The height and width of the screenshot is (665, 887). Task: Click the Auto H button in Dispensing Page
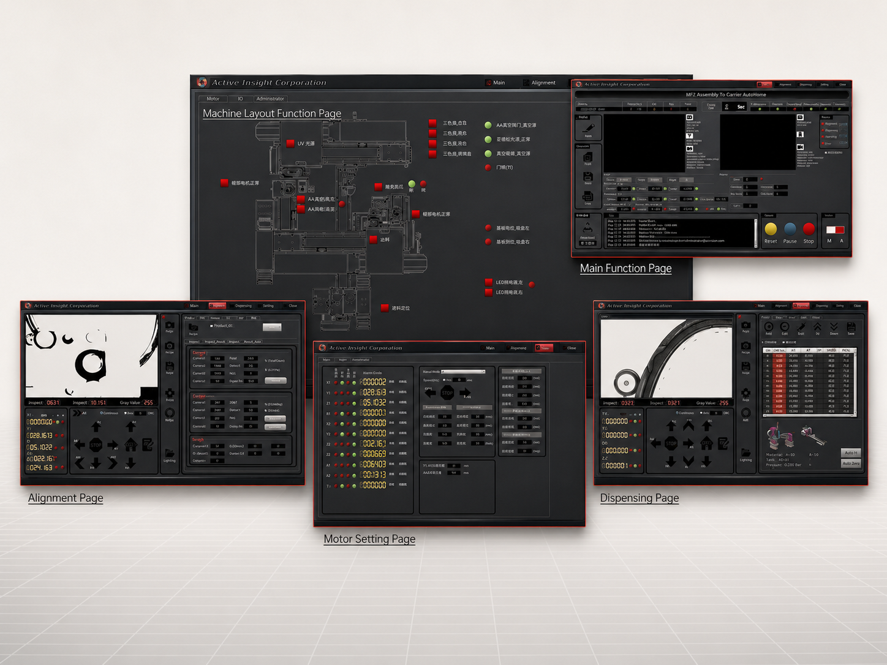[851, 453]
